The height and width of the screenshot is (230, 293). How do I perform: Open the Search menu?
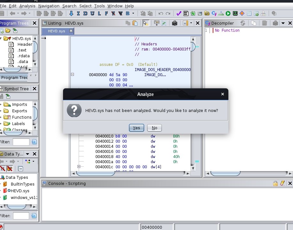tap(69, 6)
